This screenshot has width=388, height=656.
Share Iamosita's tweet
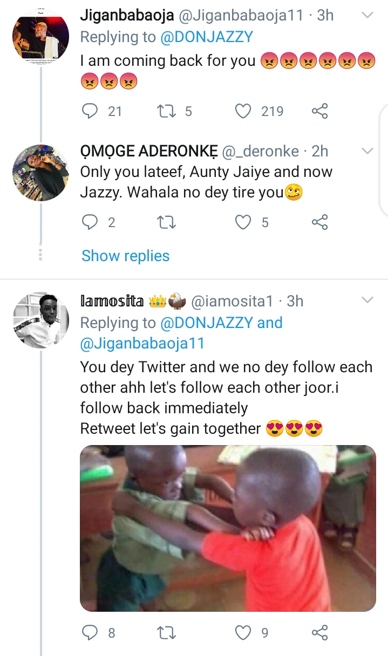coord(320,632)
